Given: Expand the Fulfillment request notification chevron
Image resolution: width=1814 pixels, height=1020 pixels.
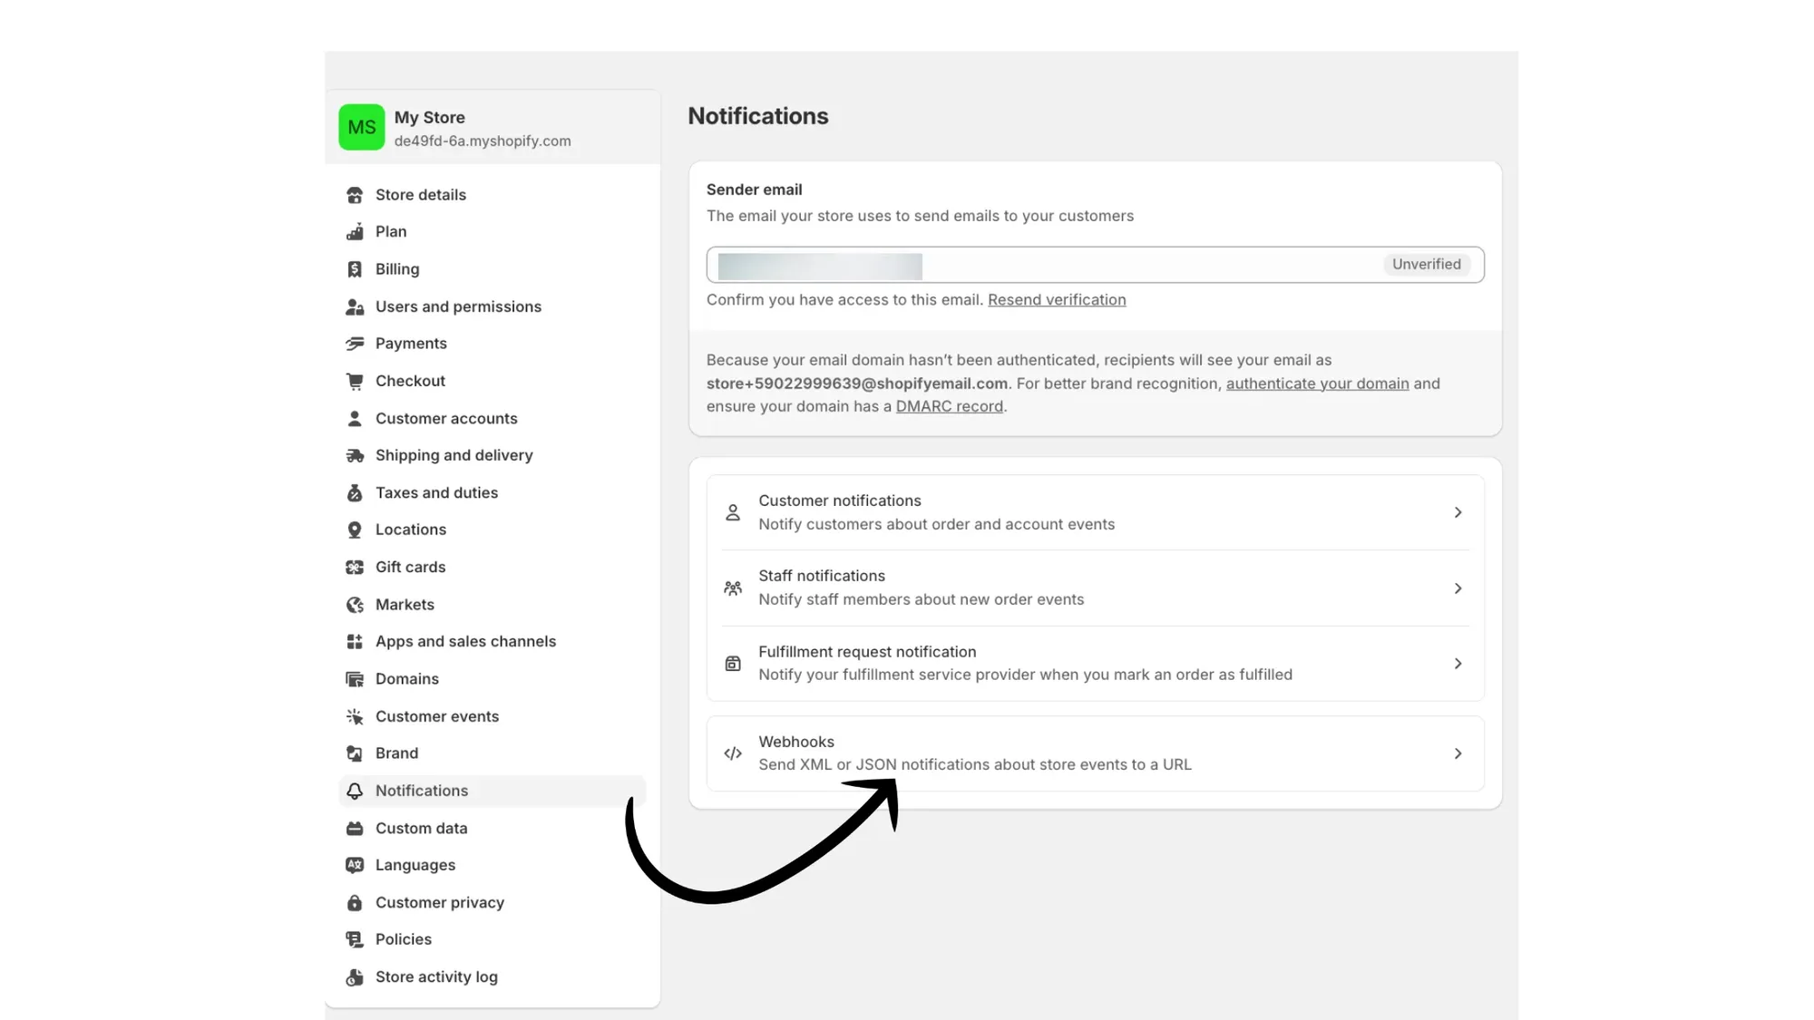Looking at the screenshot, I should click(x=1458, y=663).
